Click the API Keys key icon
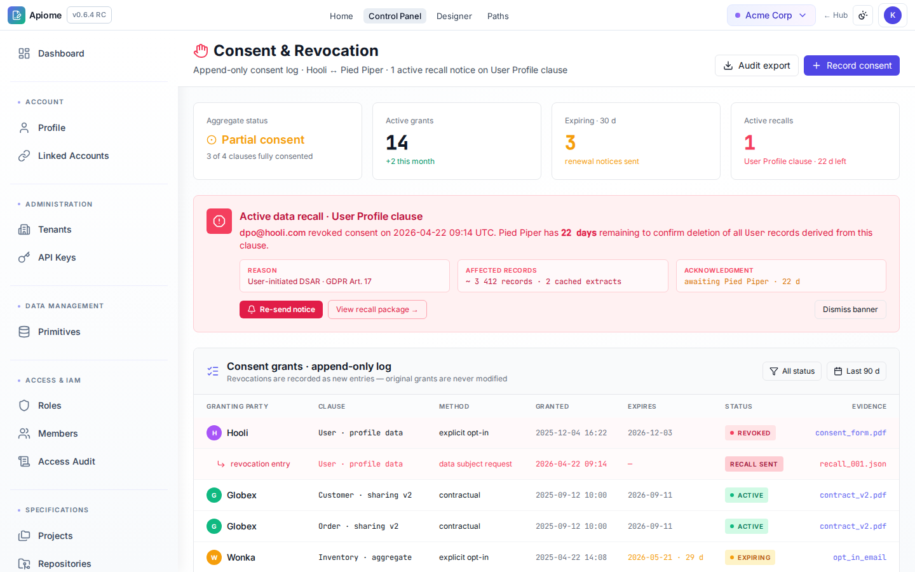The width and height of the screenshot is (915, 572). click(x=24, y=257)
